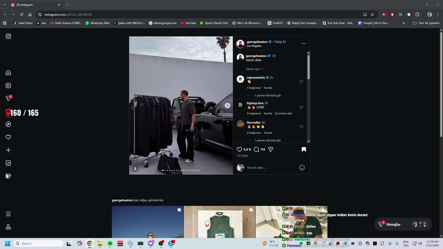Like the representclo comment
The height and width of the screenshot is (249, 443).
301,82
